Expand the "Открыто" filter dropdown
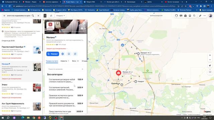Screen dimensions: 214x120 coord(61,16)
